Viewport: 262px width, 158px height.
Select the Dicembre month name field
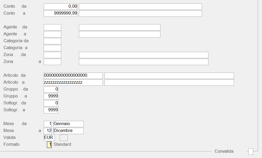(x=68, y=131)
